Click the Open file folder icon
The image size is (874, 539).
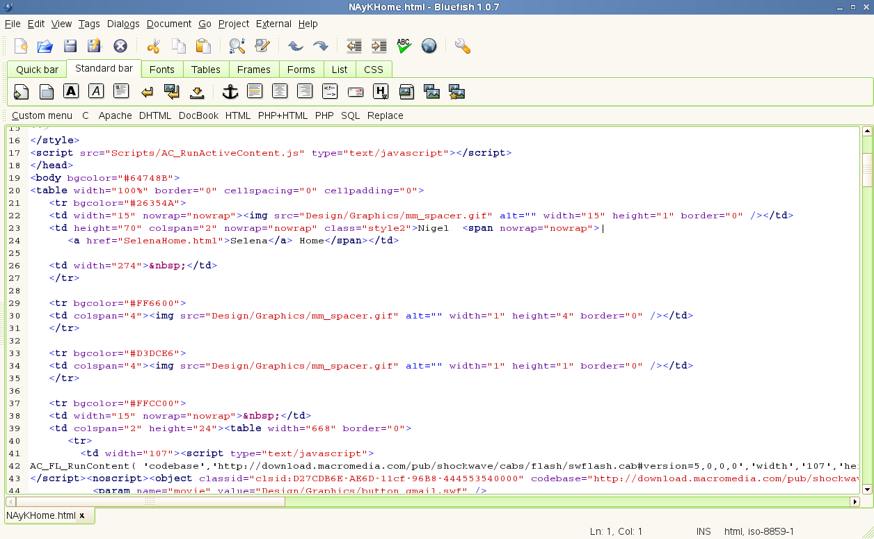(45, 47)
